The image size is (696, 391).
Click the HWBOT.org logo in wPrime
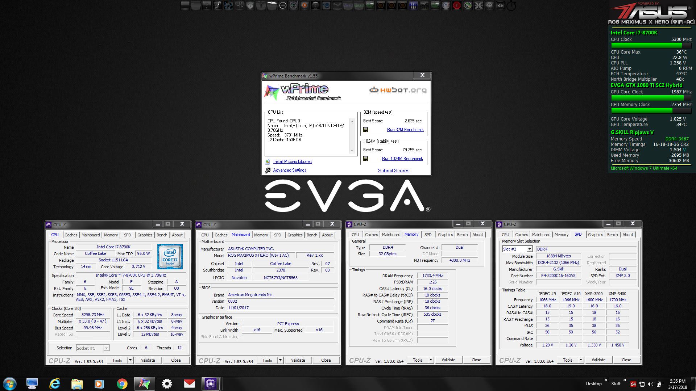click(x=398, y=90)
